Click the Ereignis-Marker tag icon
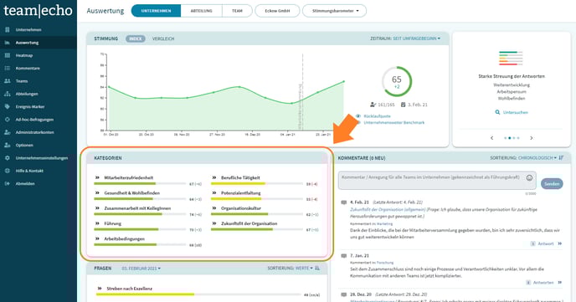 point(7,107)
